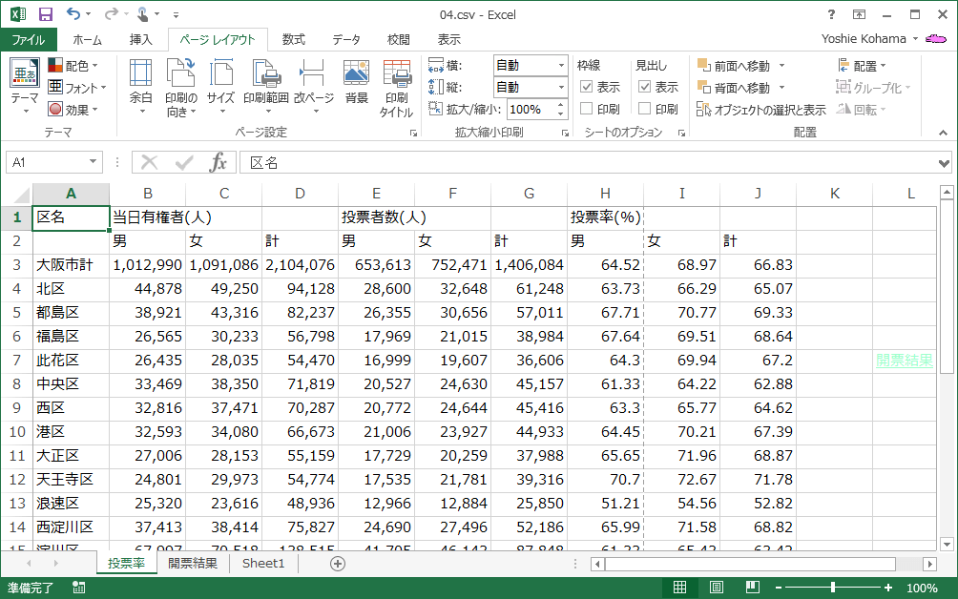The image size is (958, 599).
Task: Open the サイズ paper size tool
Action: point(220,87)
